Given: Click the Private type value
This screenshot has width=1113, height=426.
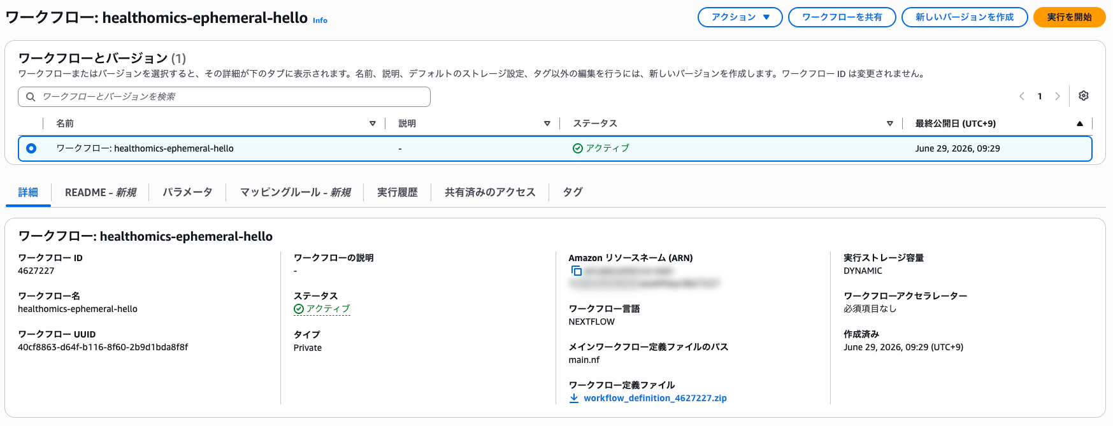Looking at the screenshot, I should (x=308, y=348).
